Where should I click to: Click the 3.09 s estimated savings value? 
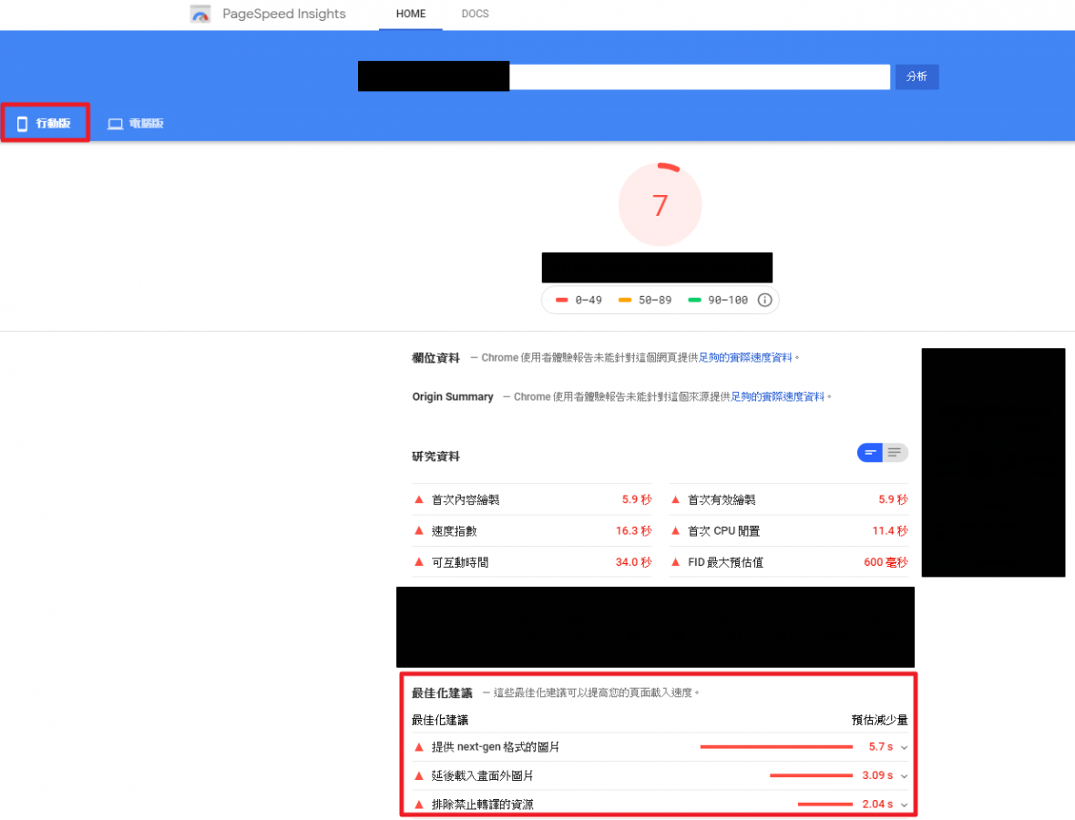coord(877,775)
